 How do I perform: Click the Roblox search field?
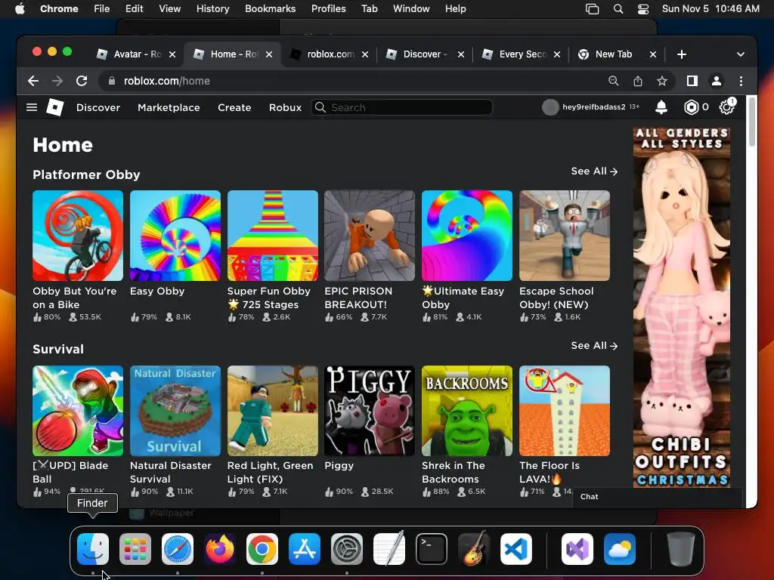[x=402, y=107]
